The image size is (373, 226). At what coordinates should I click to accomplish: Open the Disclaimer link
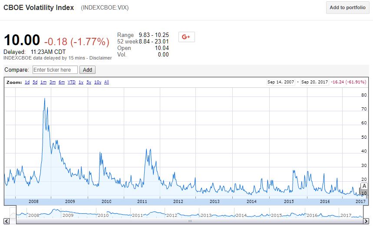pyautogui.click(x=100, y=58)
